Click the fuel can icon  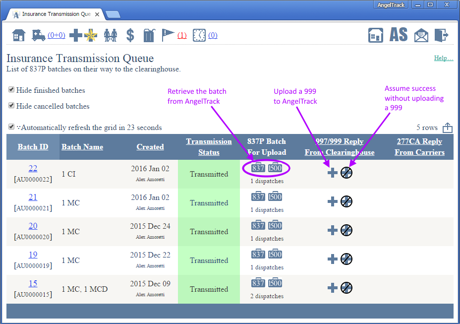[x=149, y=35]
